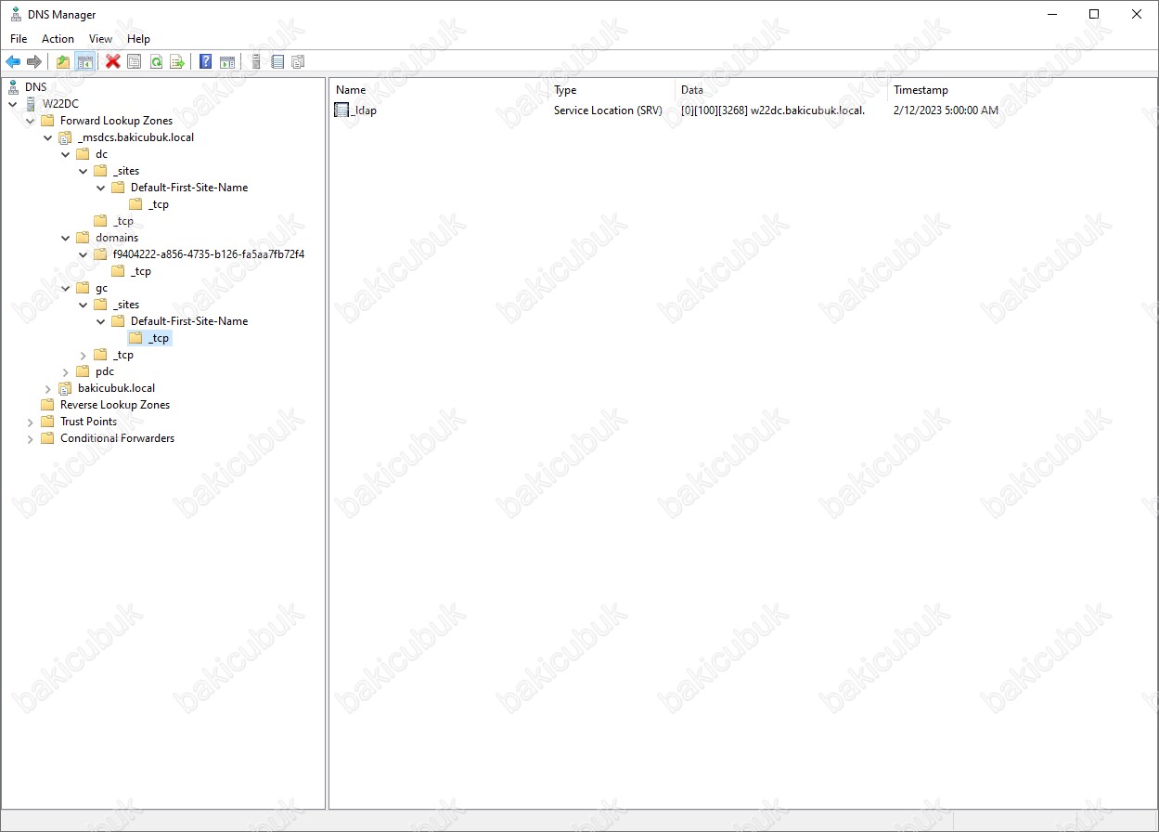Click the W22DC server icon in tree
1159x832 pixels.
[x=31, y=104]
